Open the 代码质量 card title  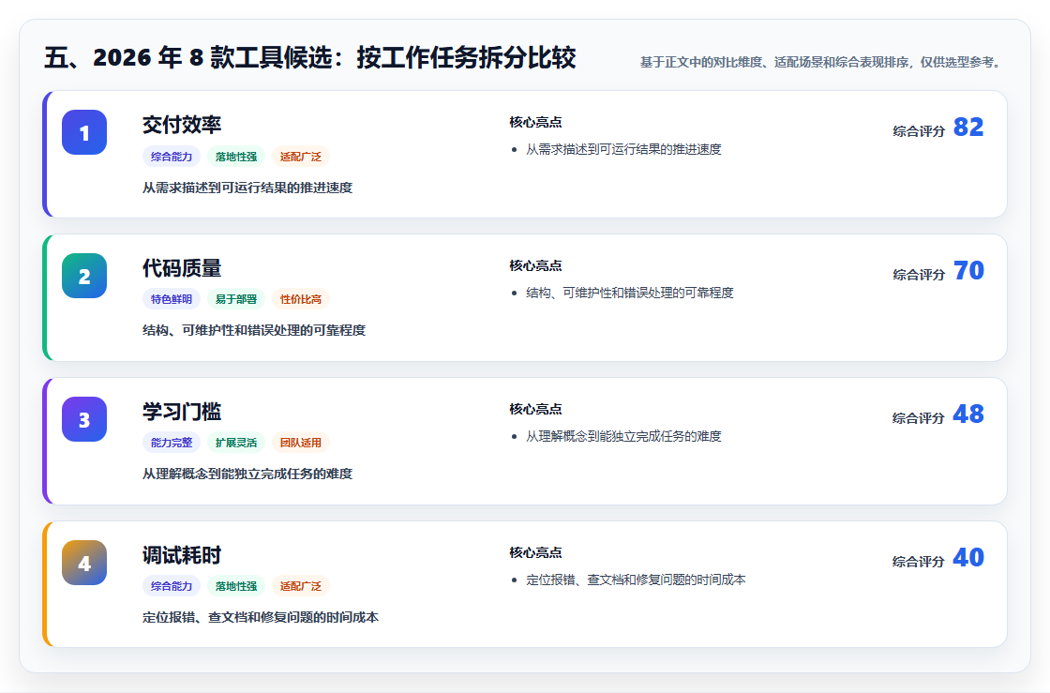[182, 268]
